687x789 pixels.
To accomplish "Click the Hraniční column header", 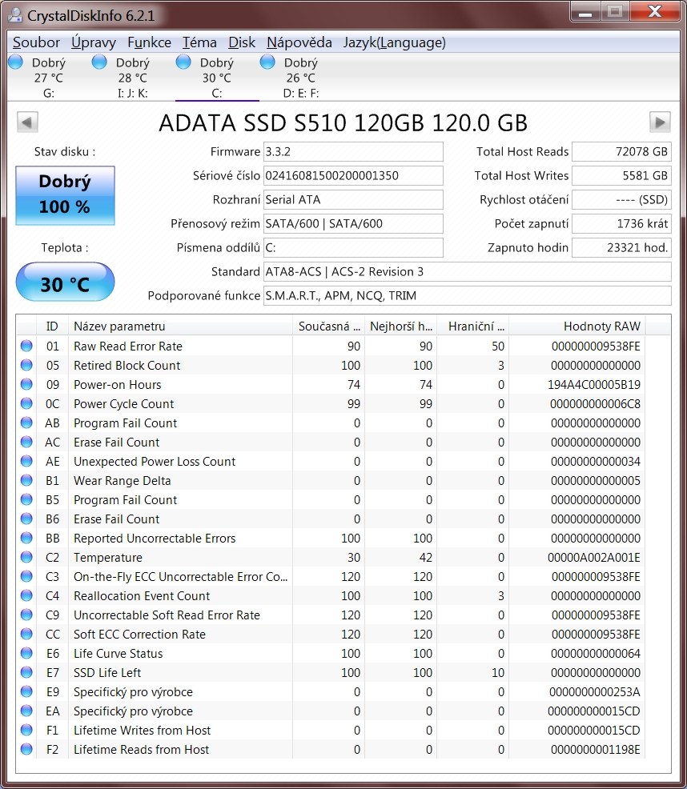I will [473, 326].
